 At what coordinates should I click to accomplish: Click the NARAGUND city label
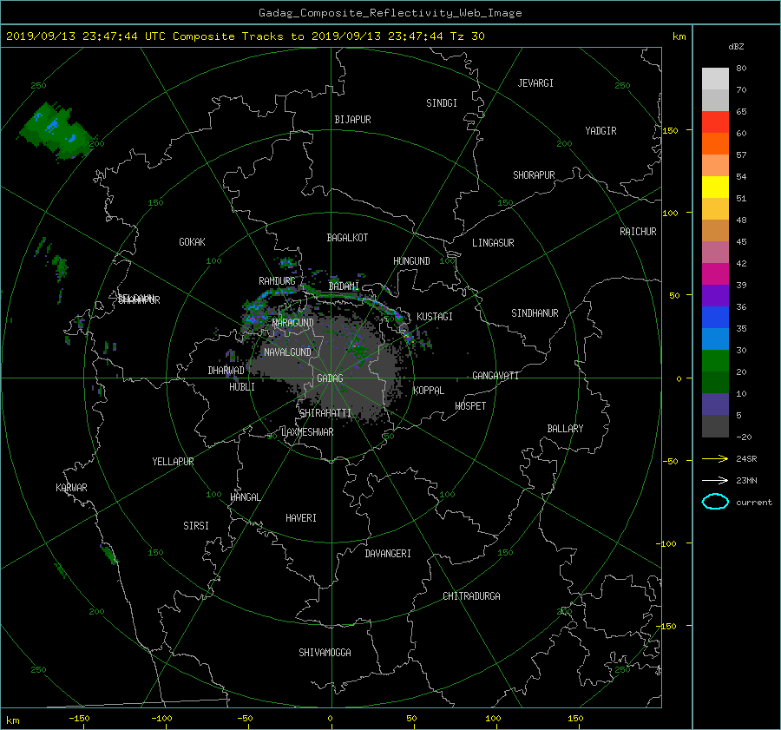[293, 323]
